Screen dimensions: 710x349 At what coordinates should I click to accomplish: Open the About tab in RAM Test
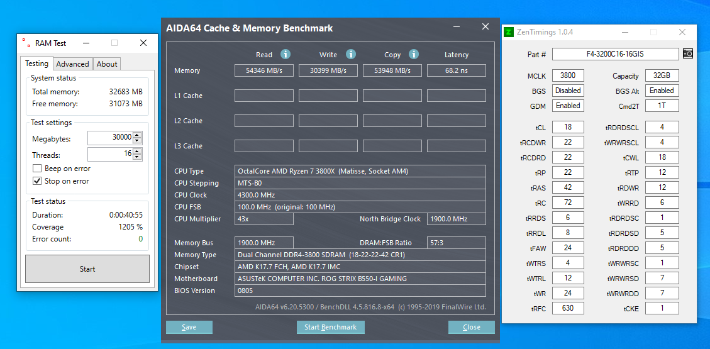(x=107, y=64)
